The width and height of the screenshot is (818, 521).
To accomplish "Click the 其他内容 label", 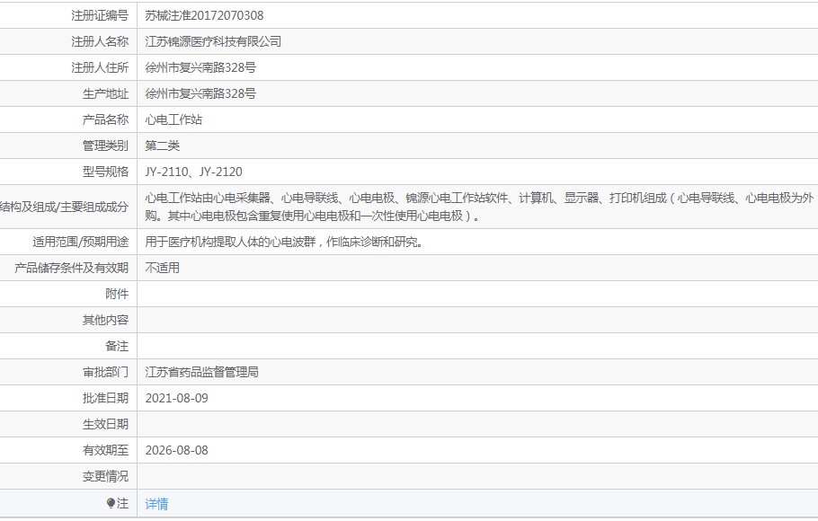I will [105, 320].
